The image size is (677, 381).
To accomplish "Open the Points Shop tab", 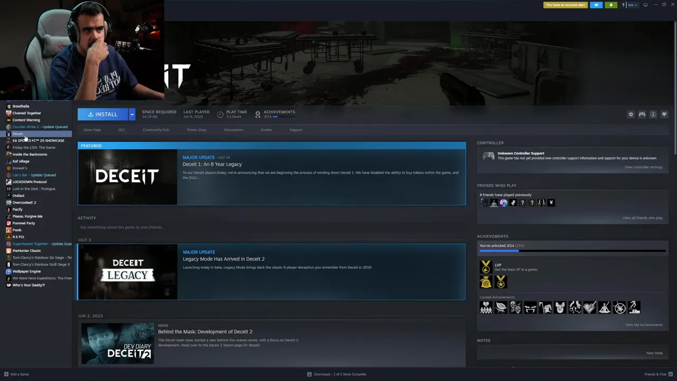I will tap(197, 130).
